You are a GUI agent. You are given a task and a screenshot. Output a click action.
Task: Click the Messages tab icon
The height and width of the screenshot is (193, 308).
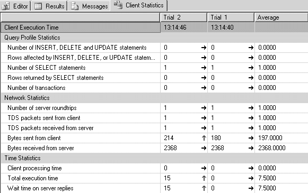point(75,6)
